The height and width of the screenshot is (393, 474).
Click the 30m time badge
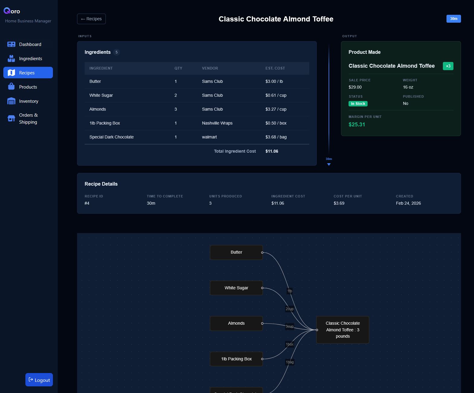tap(453, 19)
